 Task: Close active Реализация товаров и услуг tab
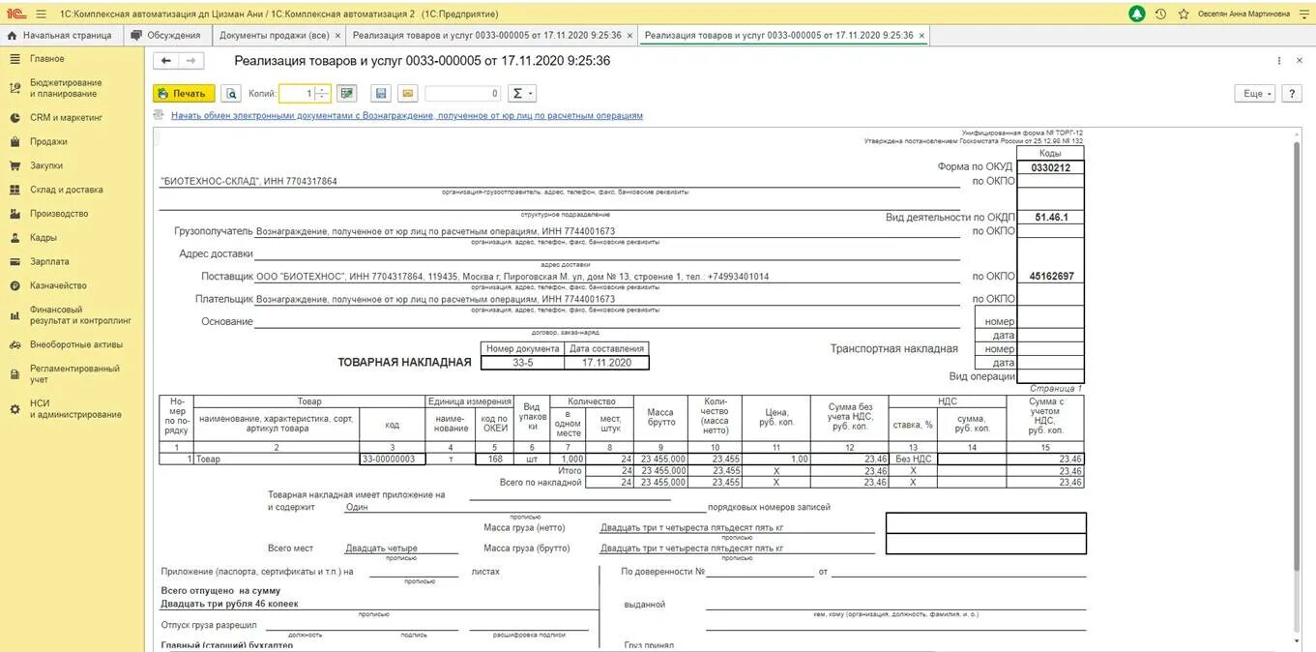(921, 36)
